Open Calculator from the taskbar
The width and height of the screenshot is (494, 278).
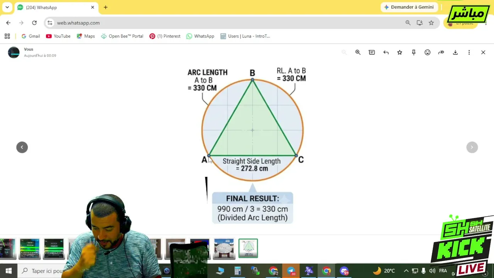coord(237,271)
